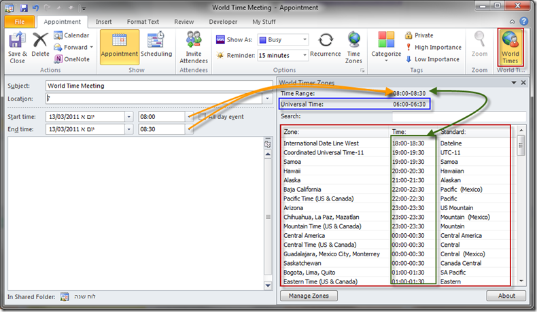The image size is (537, 312).
Task: Open the Start time date picker arrow
Action: (128, 117)
